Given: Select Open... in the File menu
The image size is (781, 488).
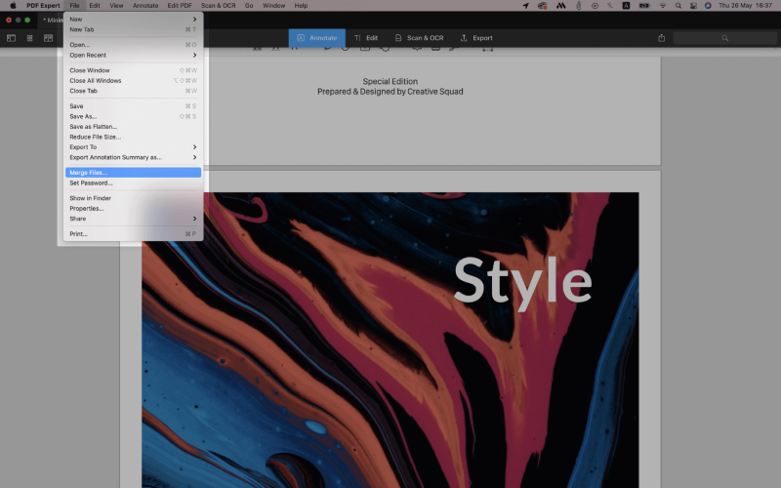Looking at the screenshot, I should tap(133, 45).
